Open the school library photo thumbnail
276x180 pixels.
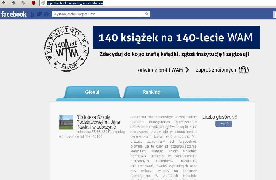pyautogui.click(x=66, y=122)
